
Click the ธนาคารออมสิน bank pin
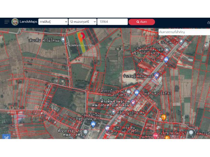[x=107, y=129]
